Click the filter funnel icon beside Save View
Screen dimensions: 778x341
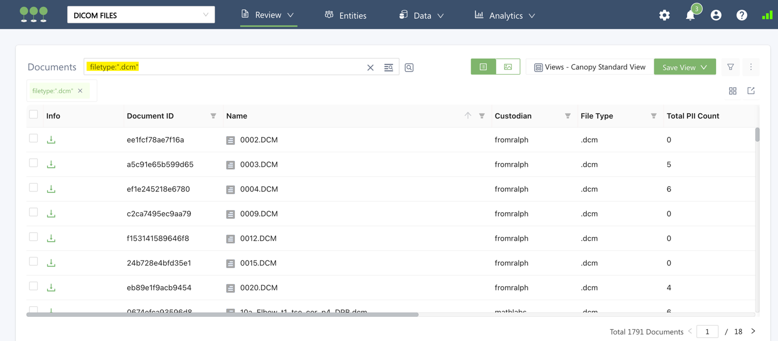point(731,67)
